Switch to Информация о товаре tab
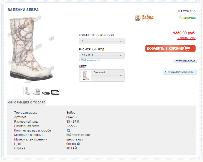 (27, 102)
